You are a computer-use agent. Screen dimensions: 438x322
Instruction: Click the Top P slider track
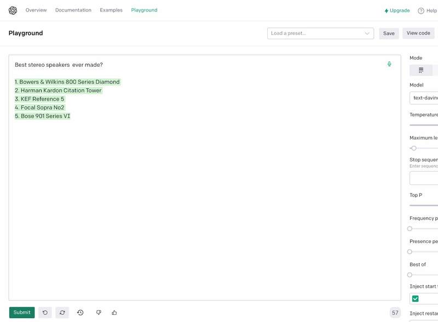[424, 205]
